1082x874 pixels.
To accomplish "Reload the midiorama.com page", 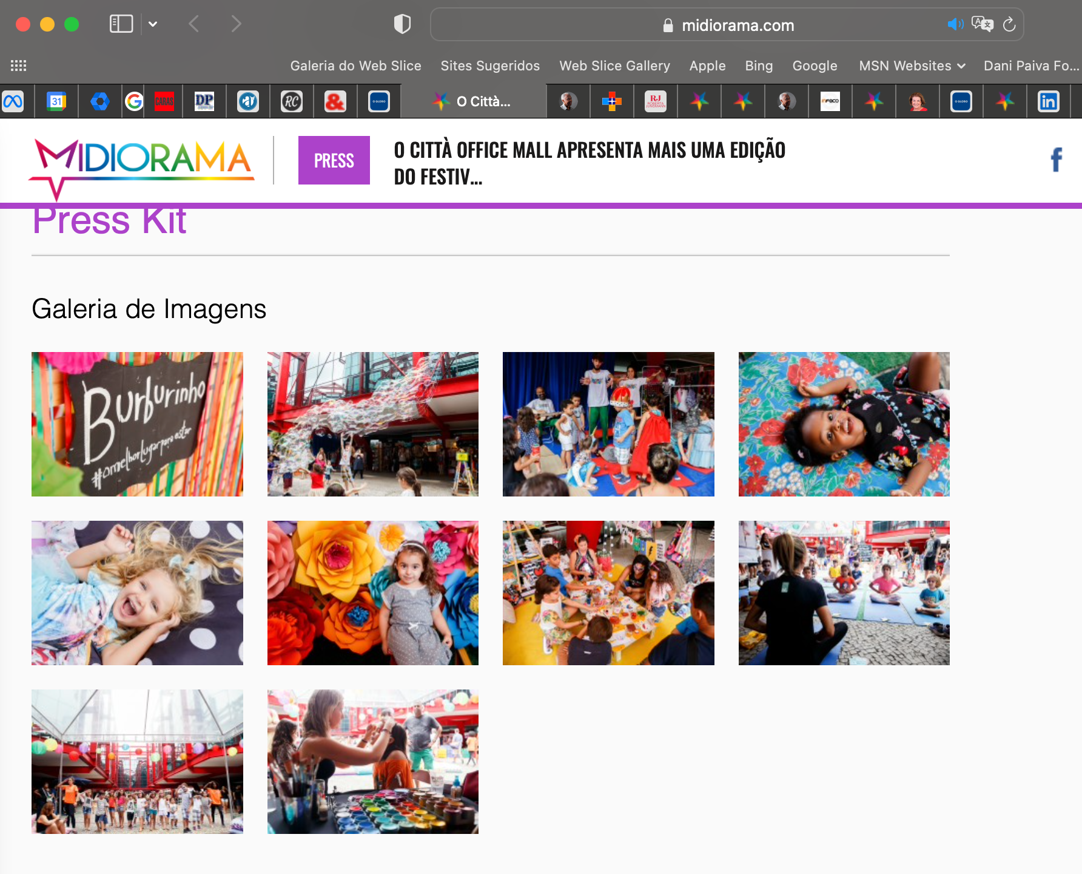I will click(1009, 24).
